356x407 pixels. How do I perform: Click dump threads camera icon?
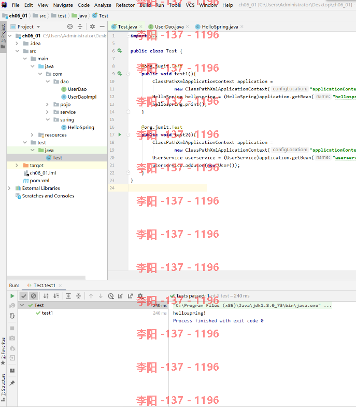[x=12, y=338]
